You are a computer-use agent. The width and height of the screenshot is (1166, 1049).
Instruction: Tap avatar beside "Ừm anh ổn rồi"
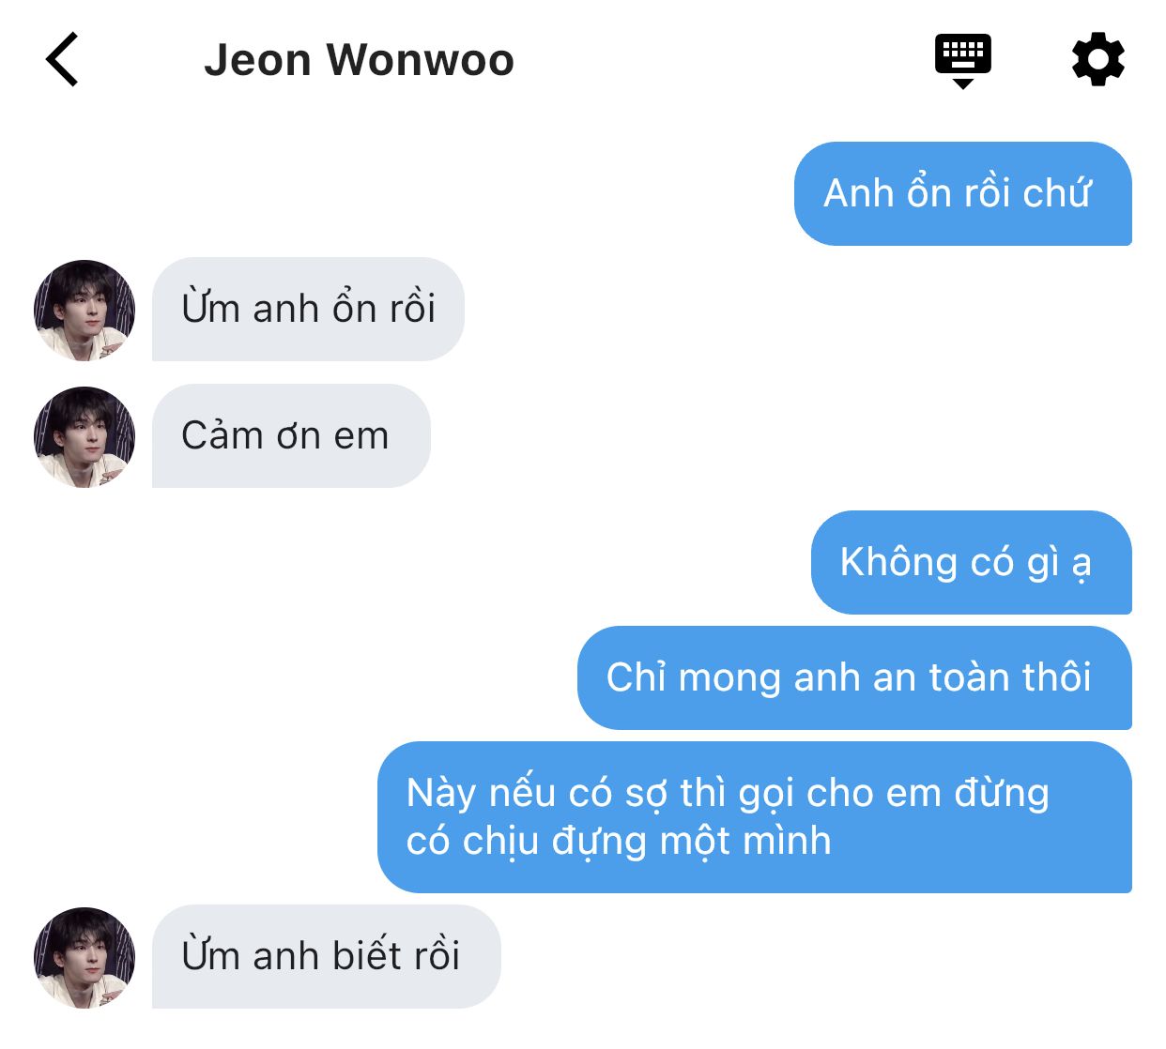point(84,311)
